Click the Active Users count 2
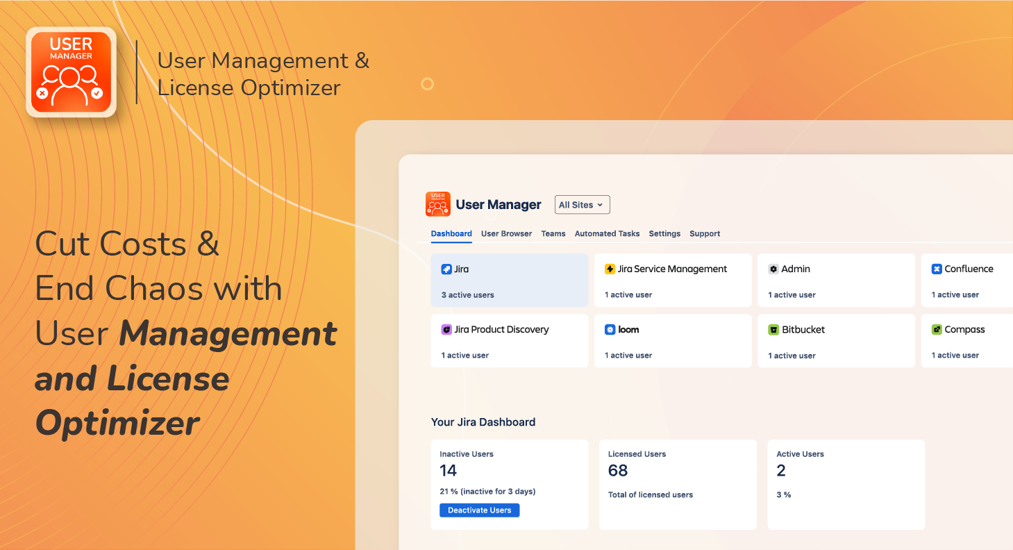1013x550 pixels. pos(781,471)
